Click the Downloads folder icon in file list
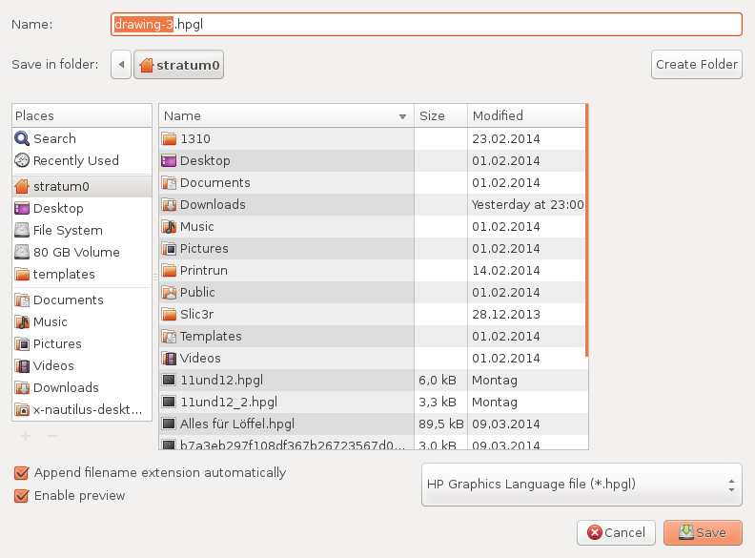Viewport: 755px width, 558px height. (x=169, y=204)
